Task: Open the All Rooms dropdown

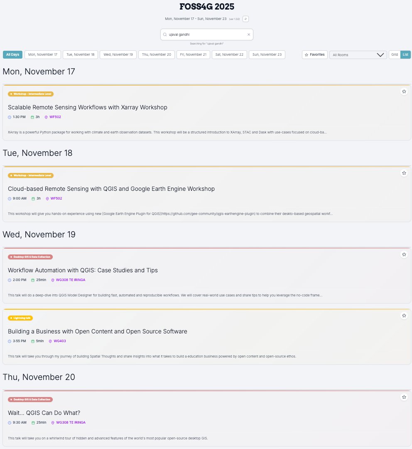Action: pyautogui.click(x=358, y=55)
